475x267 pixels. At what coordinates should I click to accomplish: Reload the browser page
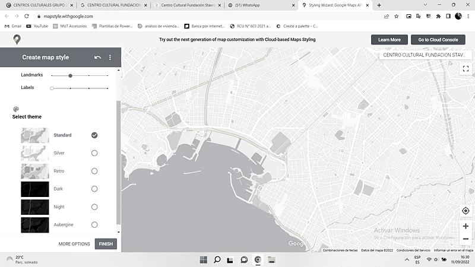pos(27,17)
